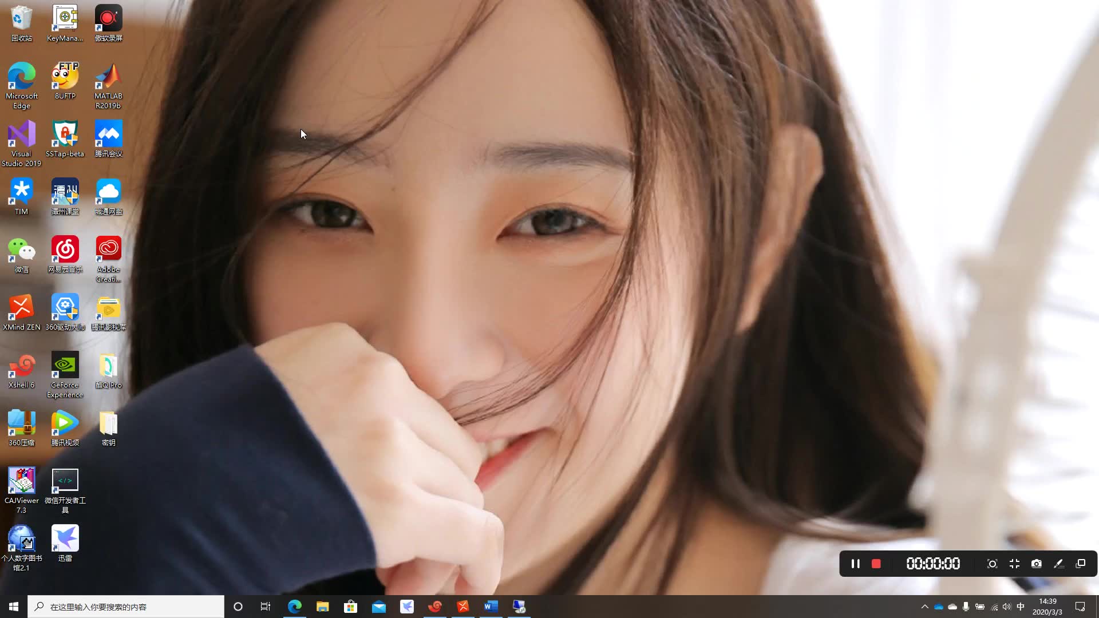
Task: Collapse the recorder toolbar with the shrink icon
Action: [x=1014, y=564]
